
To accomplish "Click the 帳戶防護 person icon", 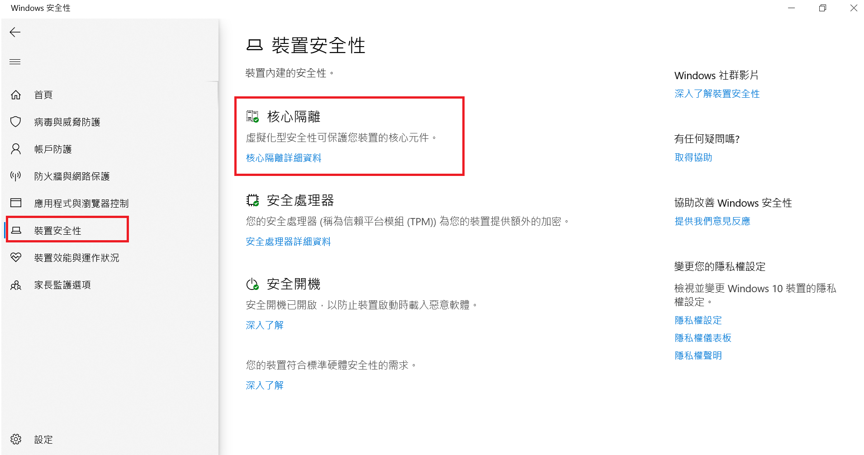I will click(x=15, y=148).
